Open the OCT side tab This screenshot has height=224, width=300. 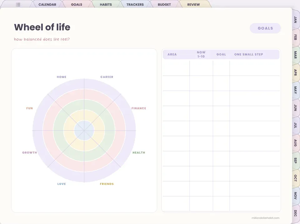click(296, 178)
